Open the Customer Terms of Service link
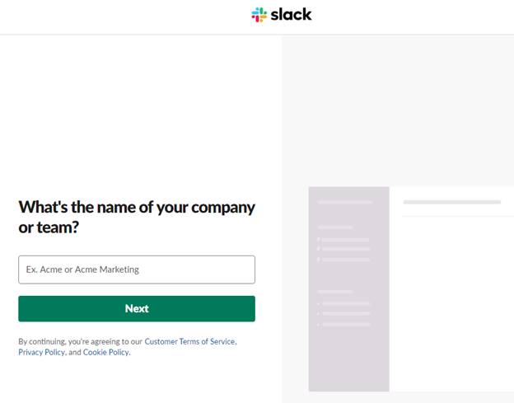Screen dimensions: 514x403 pos(189,341)
